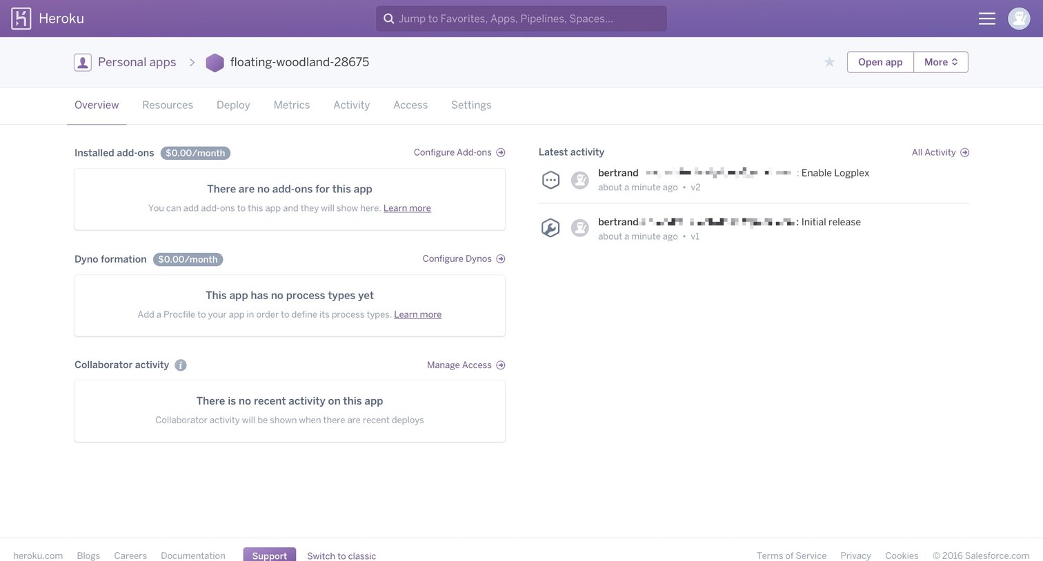1043x561 pixels.
Task: Open the Deploy tab
Action: (233, 105)
